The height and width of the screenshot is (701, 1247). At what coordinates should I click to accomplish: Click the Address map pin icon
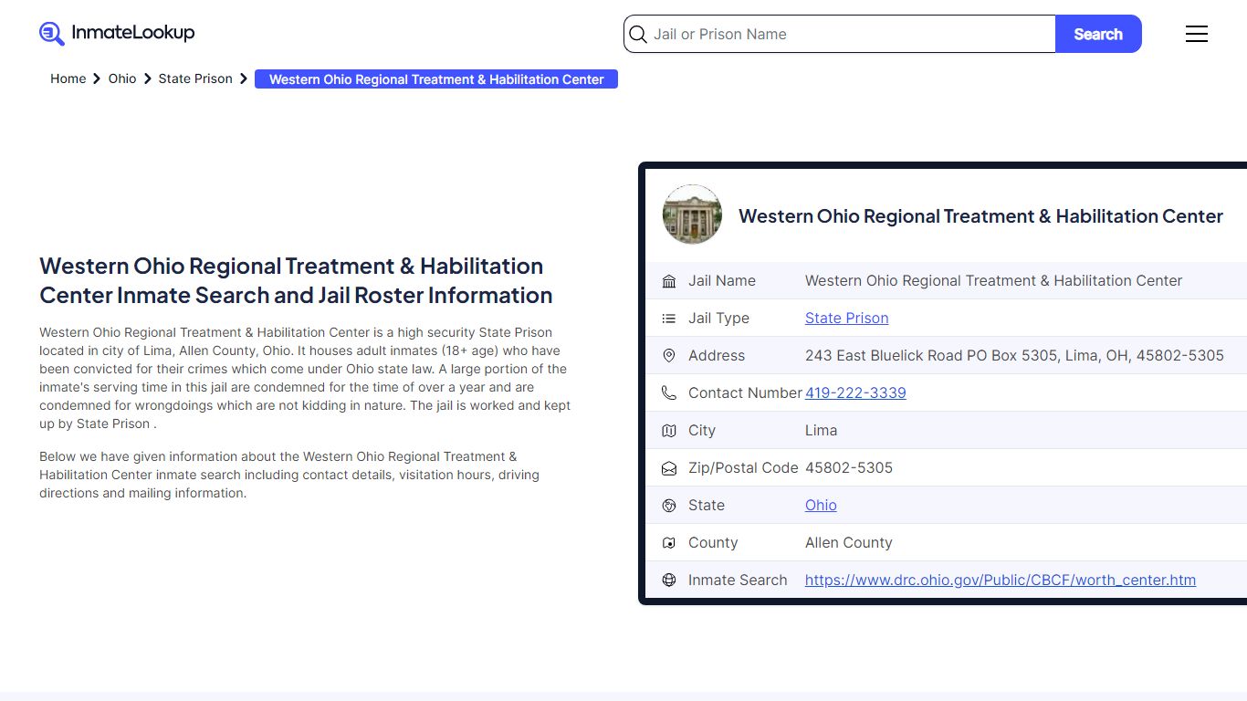click(669, 356)
